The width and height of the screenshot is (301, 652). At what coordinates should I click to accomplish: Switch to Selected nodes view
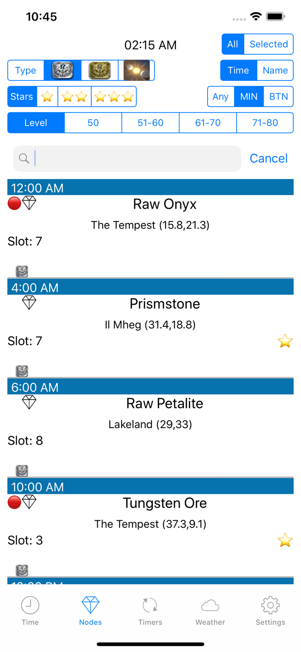(x=268, y=44)
